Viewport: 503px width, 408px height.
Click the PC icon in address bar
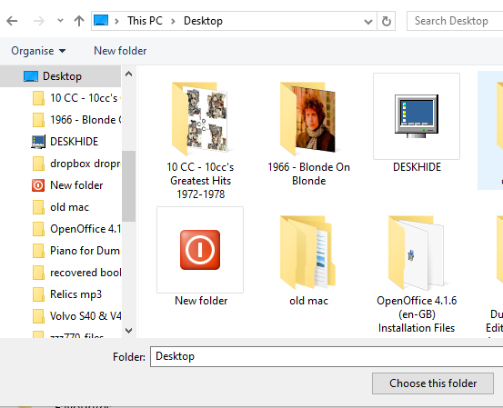coord(101,21)
